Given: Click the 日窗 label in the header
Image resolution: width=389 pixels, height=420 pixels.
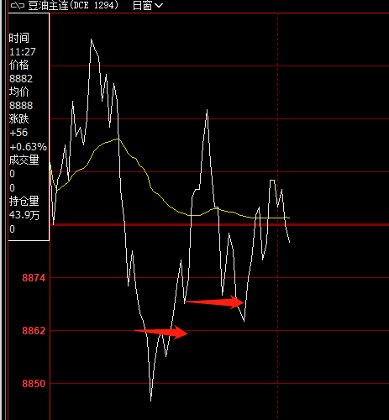Looking at the screenshot, I should click(x=143, y=5).
